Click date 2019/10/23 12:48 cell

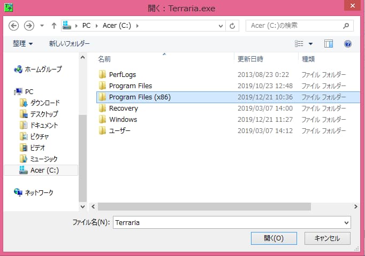pyautogui.click(x=265, y=86)
